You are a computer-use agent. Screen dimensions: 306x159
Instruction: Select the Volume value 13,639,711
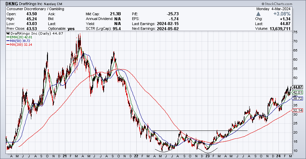tap(280, 28)
